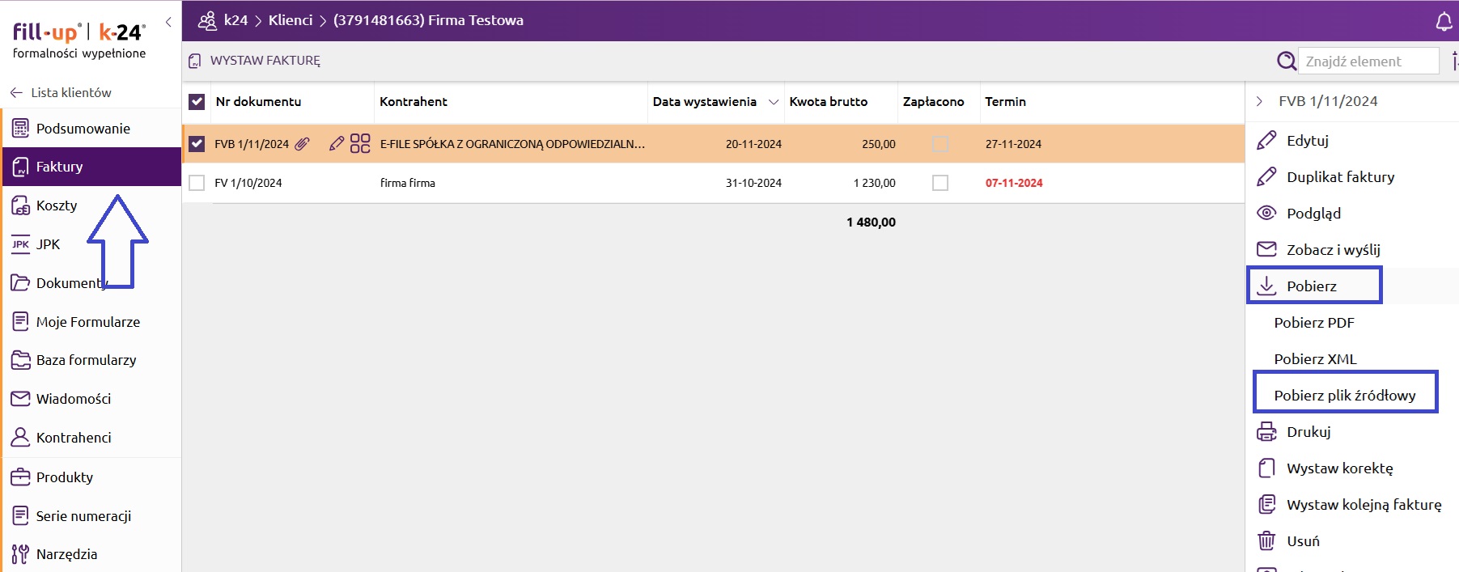Mark FV 1/10/2024 as paid checkbox
Screen dimensions: 1459x572
click(940, 183)
